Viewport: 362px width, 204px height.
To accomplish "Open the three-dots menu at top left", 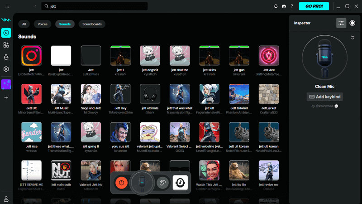I will coord(7,6).
